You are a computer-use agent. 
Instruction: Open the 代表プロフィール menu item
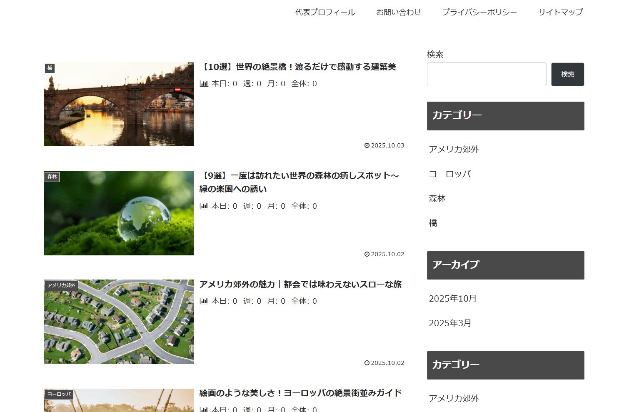click(x=325, y=12)
